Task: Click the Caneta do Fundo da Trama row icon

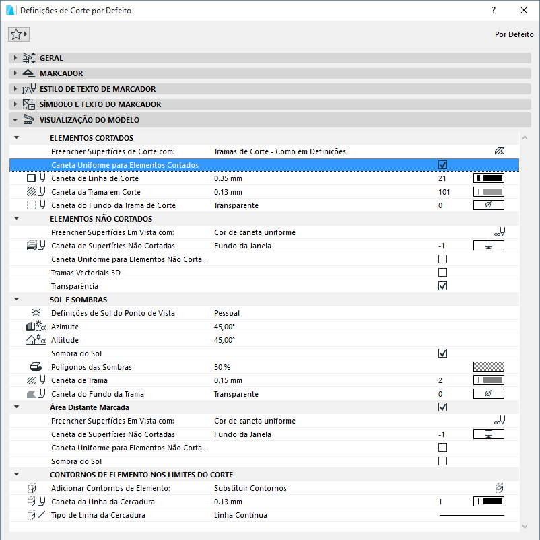Action: [x=36, y=394]
